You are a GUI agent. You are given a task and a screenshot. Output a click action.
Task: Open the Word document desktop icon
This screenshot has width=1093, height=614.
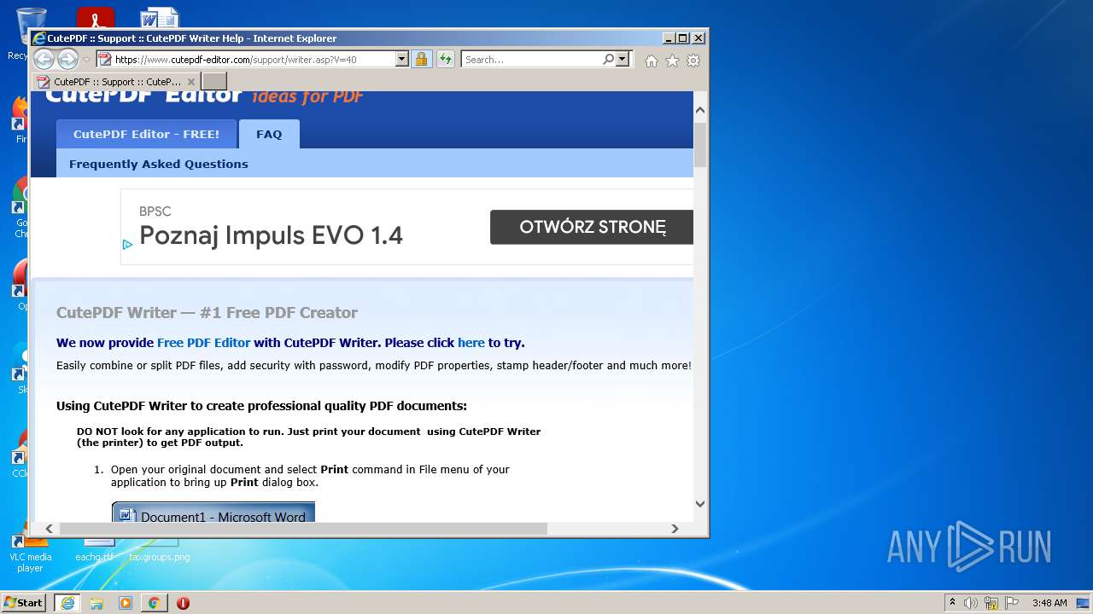click(x=159, y=18)
